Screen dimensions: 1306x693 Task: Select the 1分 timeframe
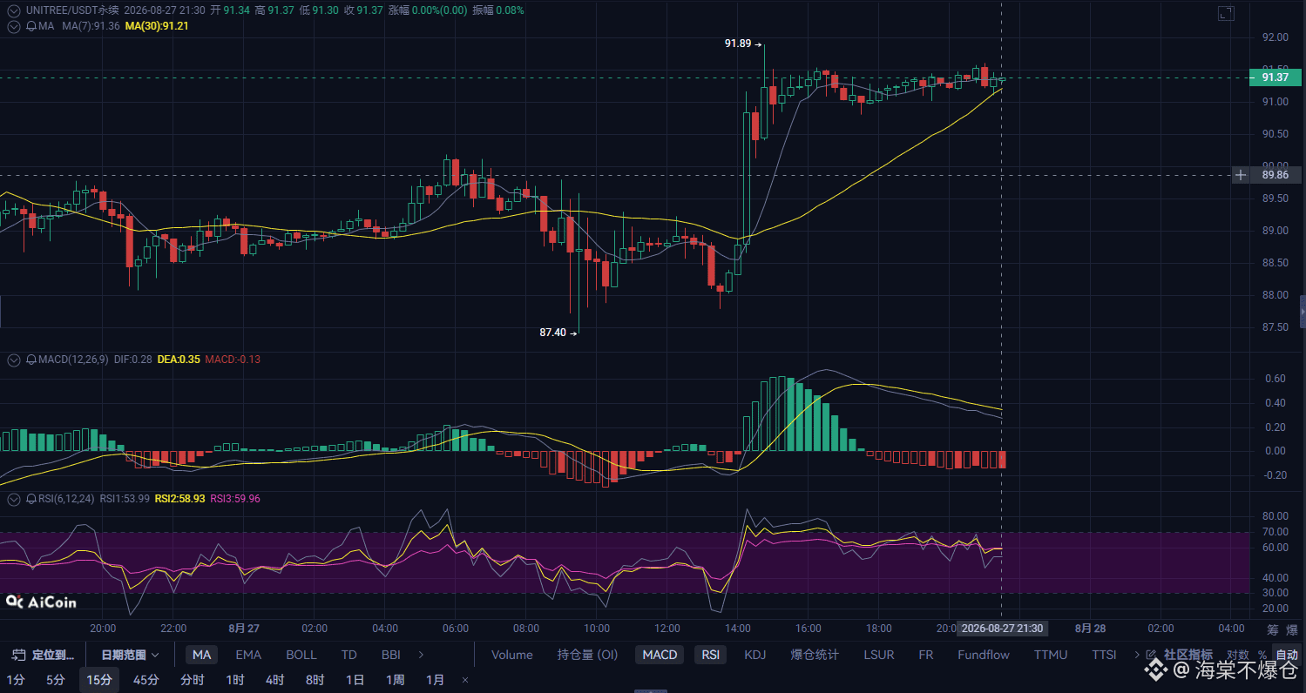click(x=16, y=680)
